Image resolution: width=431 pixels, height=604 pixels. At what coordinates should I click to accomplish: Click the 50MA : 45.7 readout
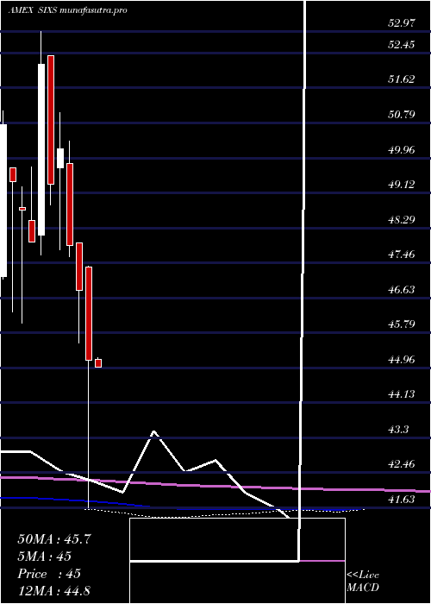54,539
